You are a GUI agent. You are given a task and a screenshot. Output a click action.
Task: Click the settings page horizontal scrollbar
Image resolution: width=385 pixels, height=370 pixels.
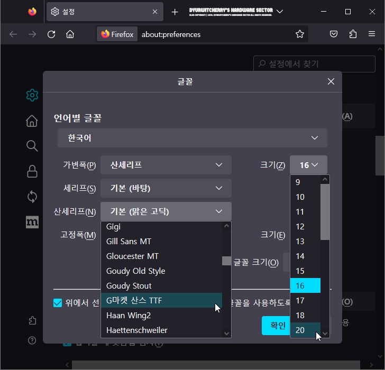(216, 365)
